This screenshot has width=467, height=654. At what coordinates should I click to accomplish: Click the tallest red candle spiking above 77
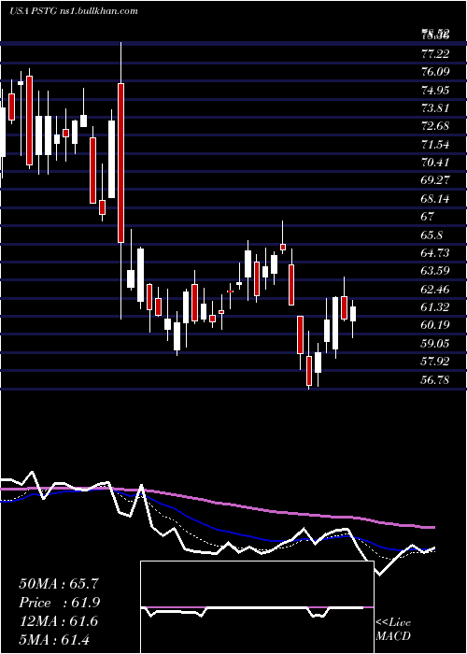tap(120, 163)
